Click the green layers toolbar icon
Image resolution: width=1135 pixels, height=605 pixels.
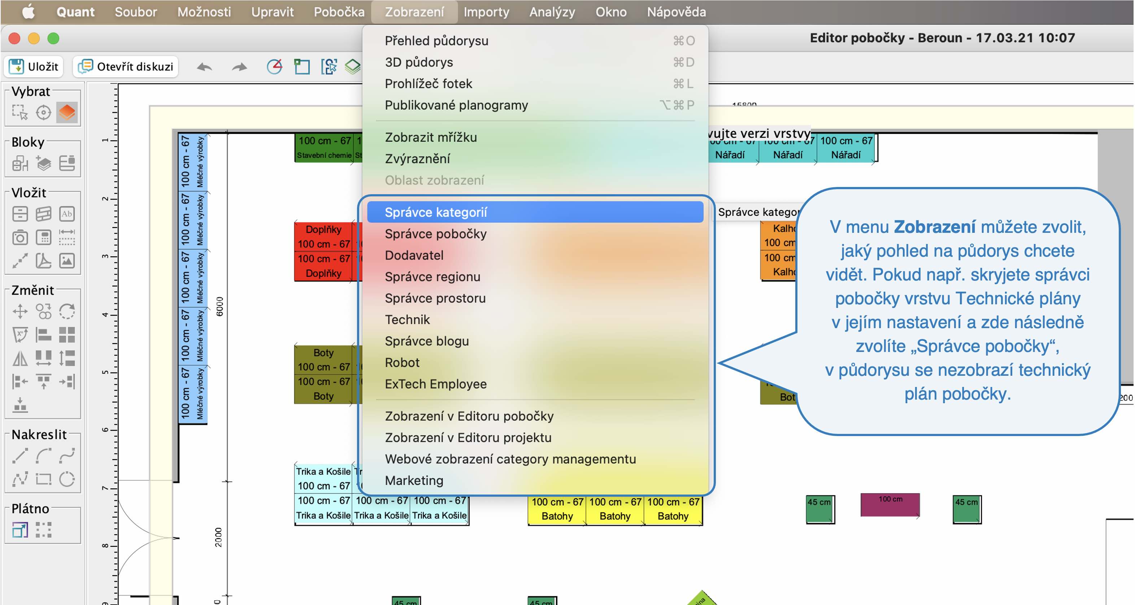pos(352,66)
